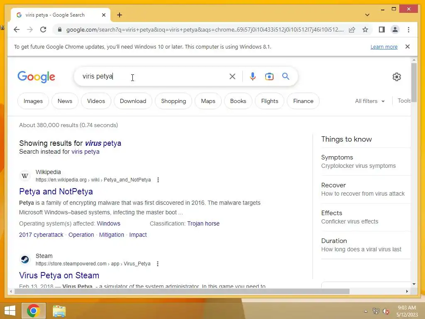
Task: Click the scroll down arrow
Action: [414, 284]
